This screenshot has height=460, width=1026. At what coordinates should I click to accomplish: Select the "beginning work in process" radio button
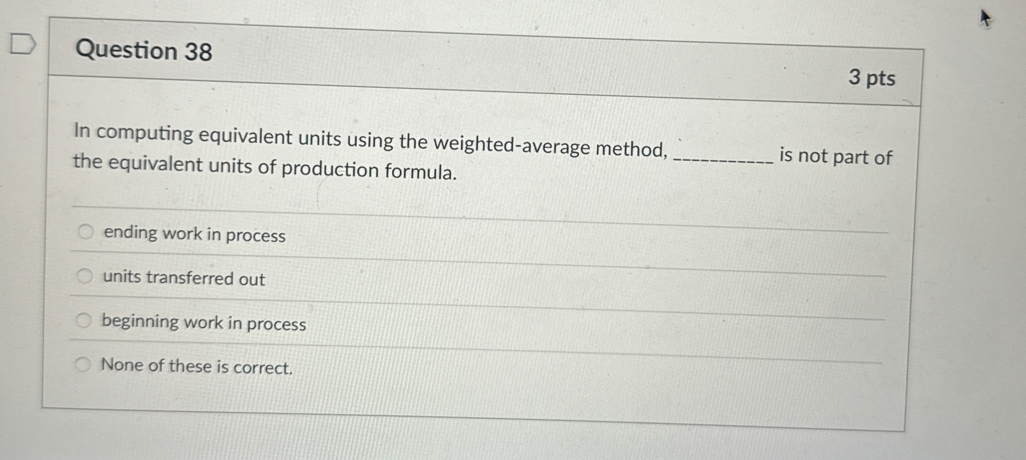pyautogui.click(x=86, y=321)
